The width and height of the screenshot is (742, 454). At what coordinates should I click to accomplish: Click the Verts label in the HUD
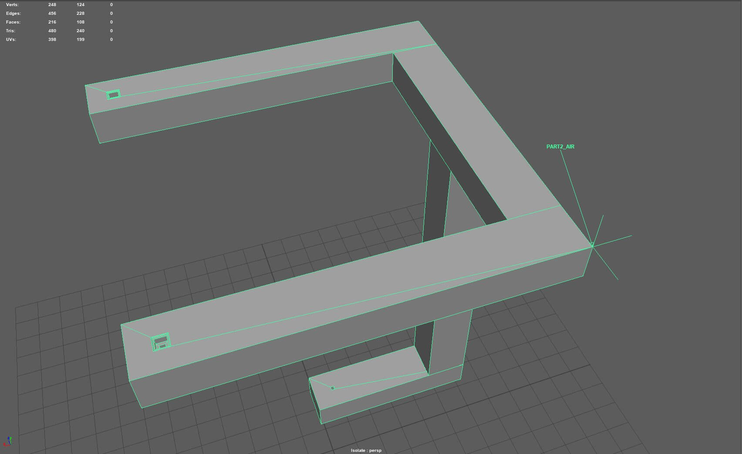[x=12, y=5]
